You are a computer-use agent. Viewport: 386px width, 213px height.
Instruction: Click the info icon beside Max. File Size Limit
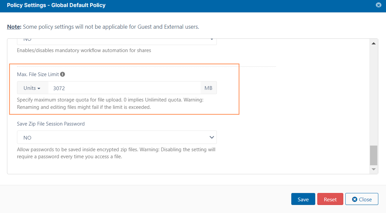[62, 74]
